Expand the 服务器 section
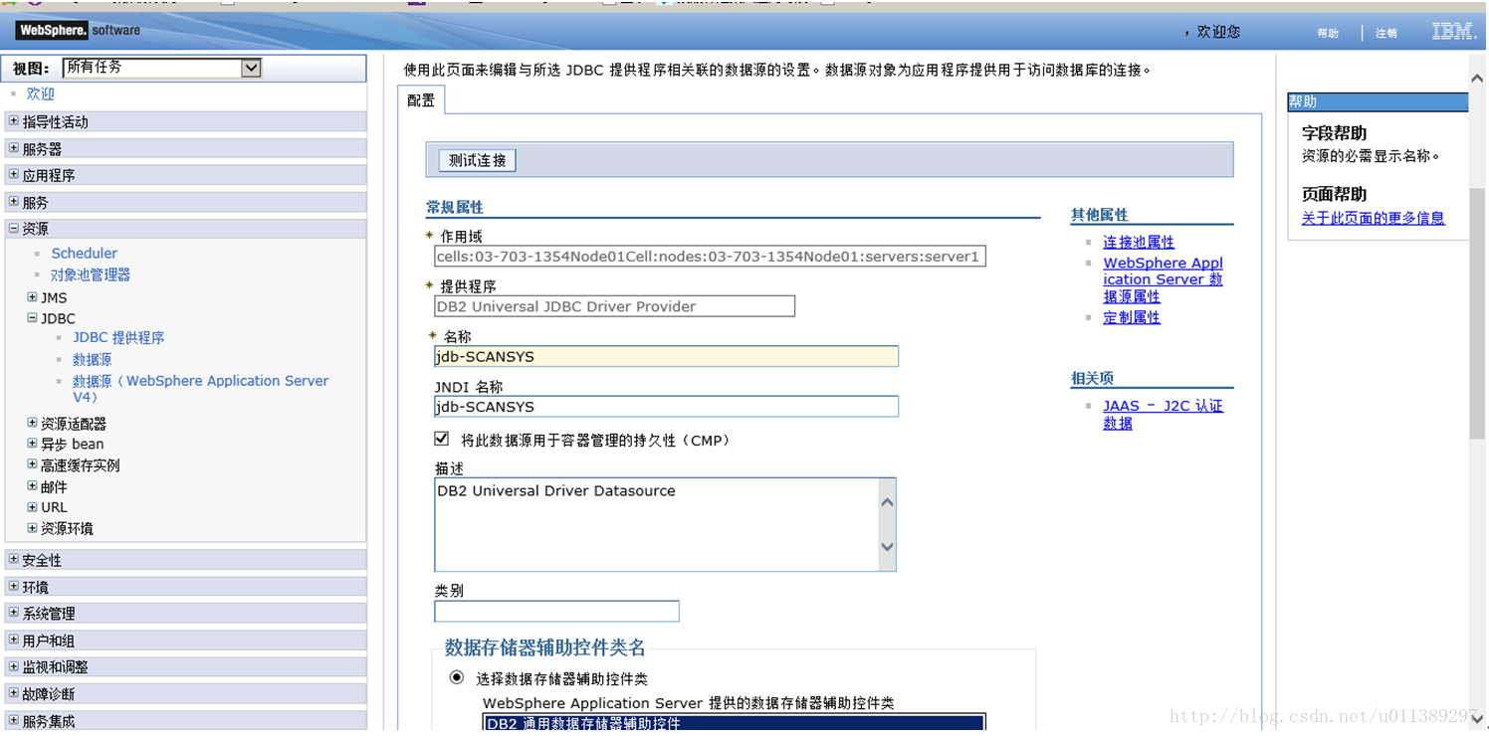1489x736 pixels. 14,148
